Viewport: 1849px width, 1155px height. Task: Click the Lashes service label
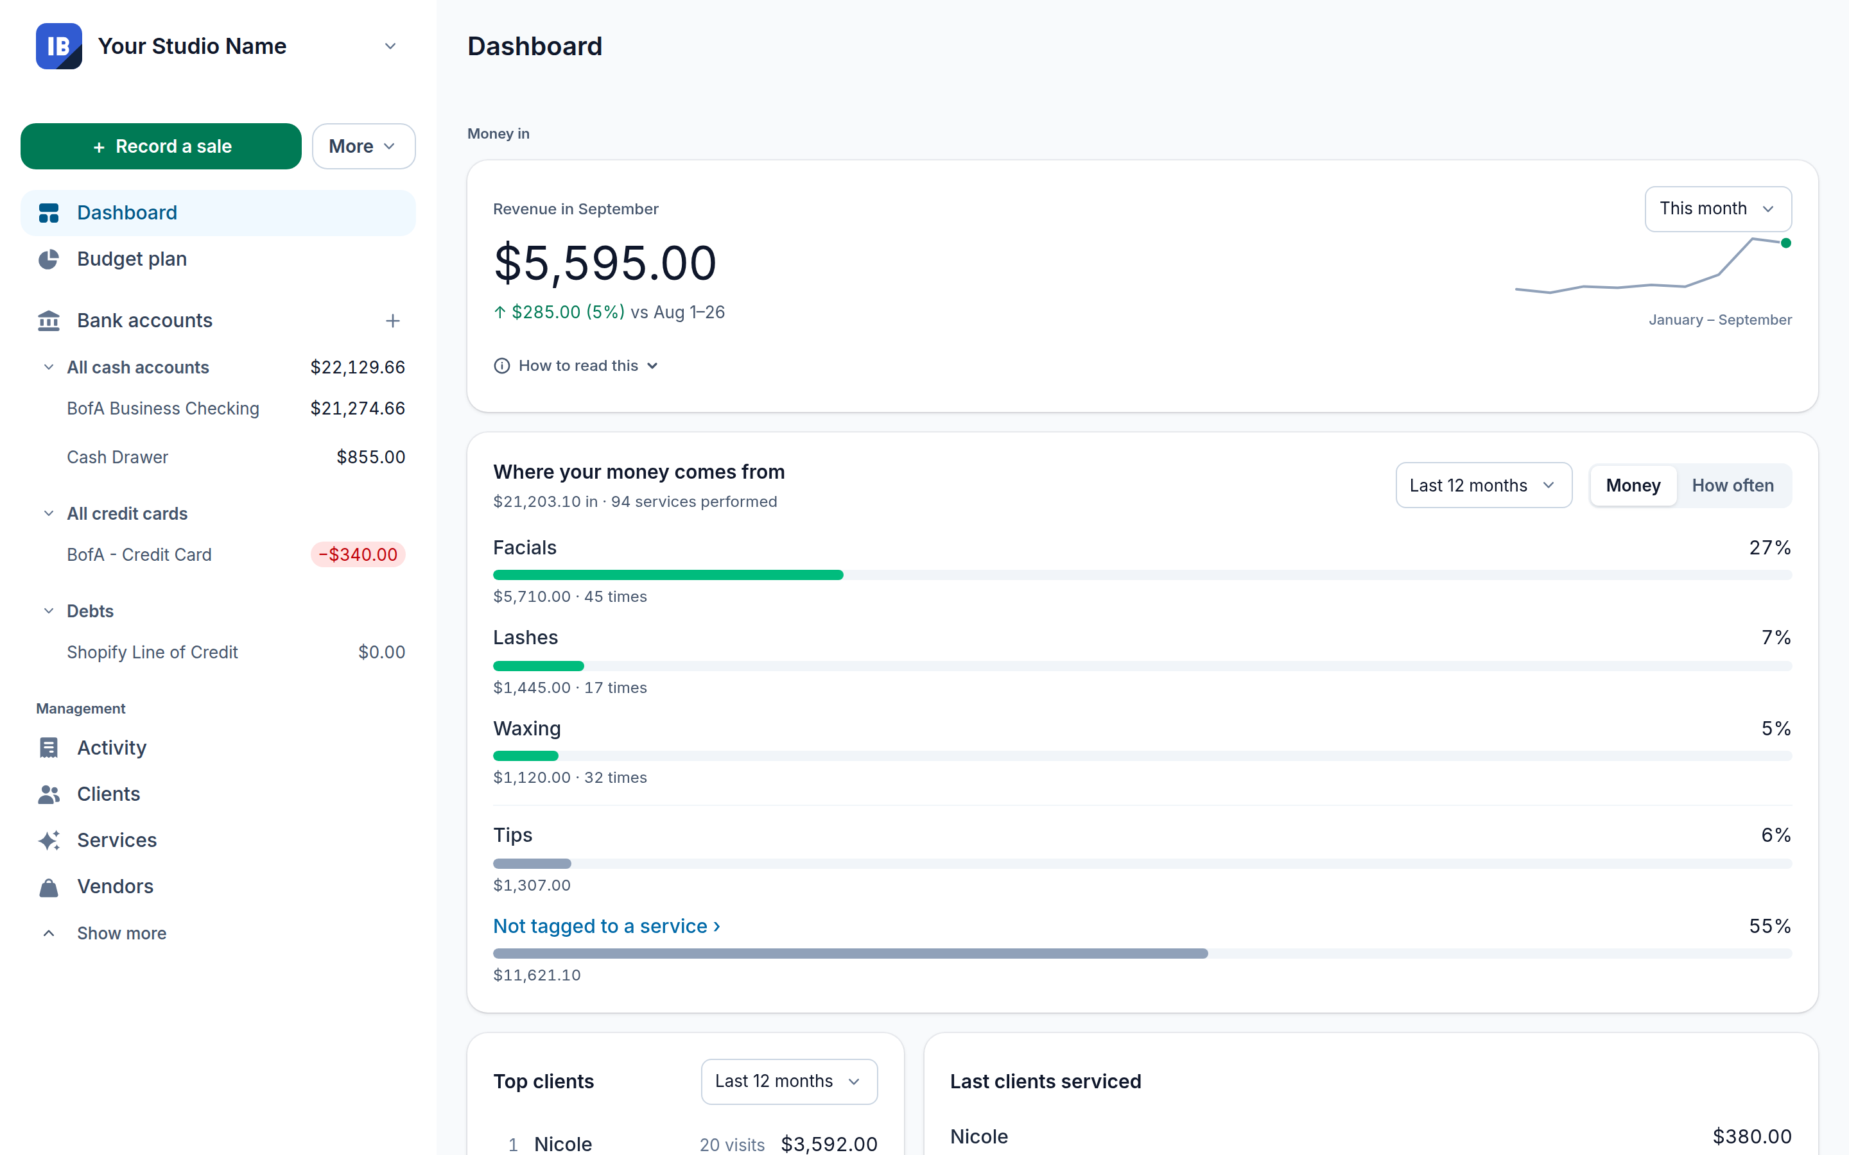pos(526,638)
